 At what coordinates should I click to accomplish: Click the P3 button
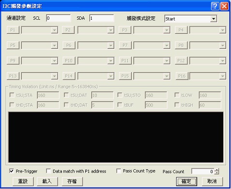[x=125, y=30]
